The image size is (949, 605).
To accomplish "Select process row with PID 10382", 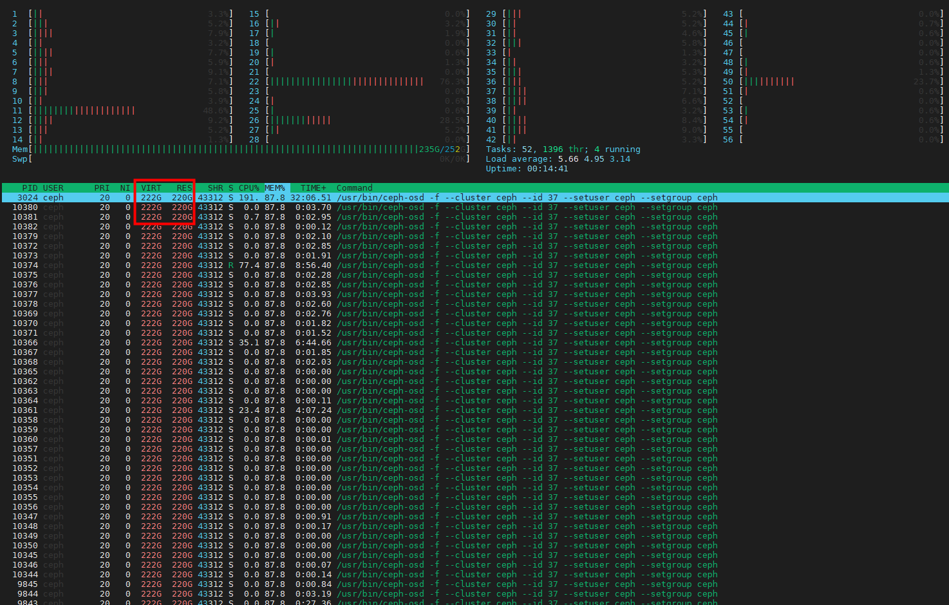I will click(474, 227).
